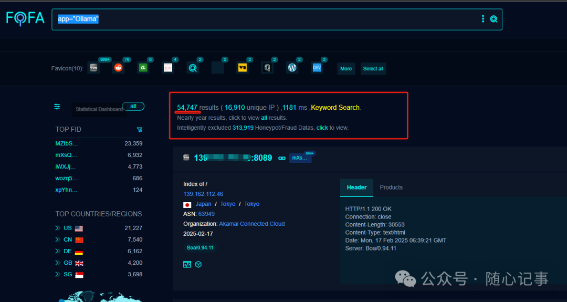Click the TOP FID filter funnel icon

tap(140, 130)
